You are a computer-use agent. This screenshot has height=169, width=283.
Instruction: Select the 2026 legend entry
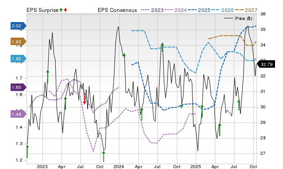point(222,10)
